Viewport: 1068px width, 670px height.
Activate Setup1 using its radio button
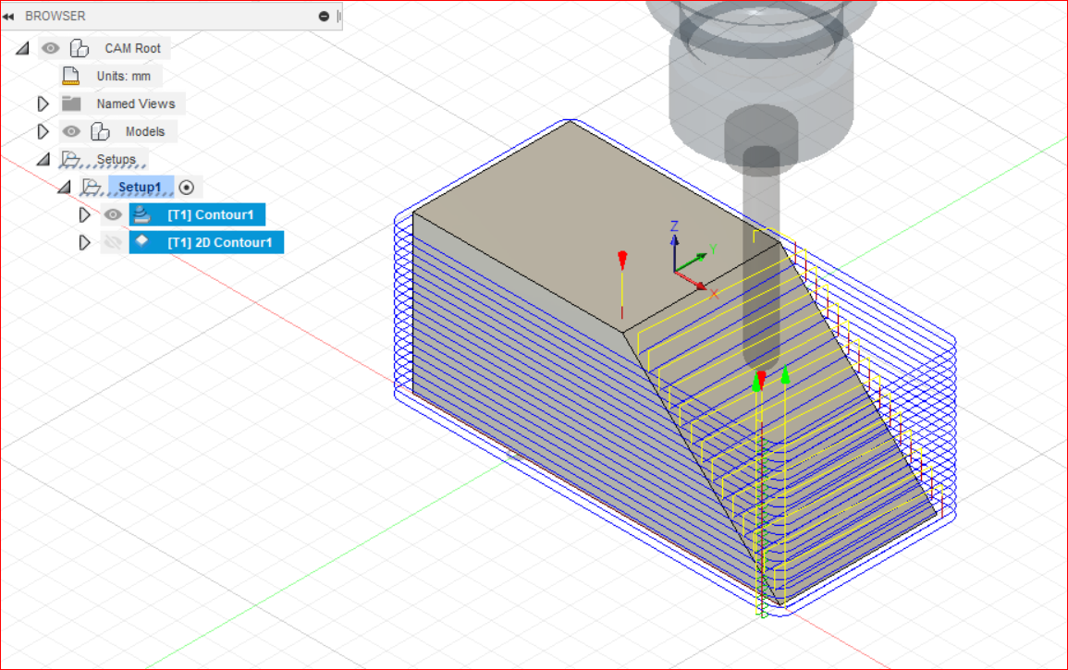(186, 188)
